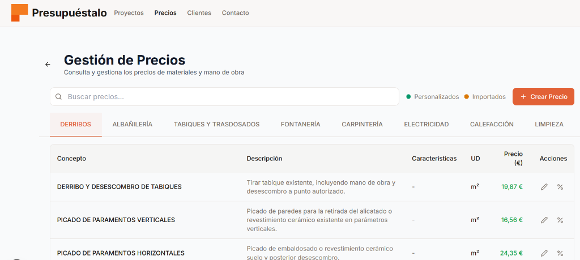This screenshot has width=580, height=260.
Task: Switch to the ALBAÑILERÍA tab
Action: click(x=133, y=124)
